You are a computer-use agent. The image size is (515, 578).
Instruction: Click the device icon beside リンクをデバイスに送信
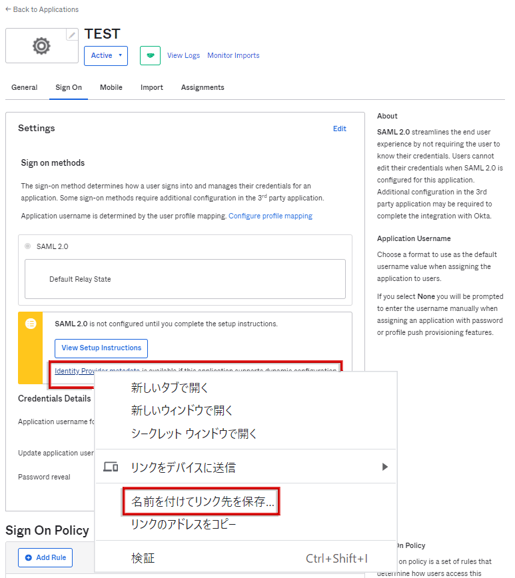[x=111, y=467]
